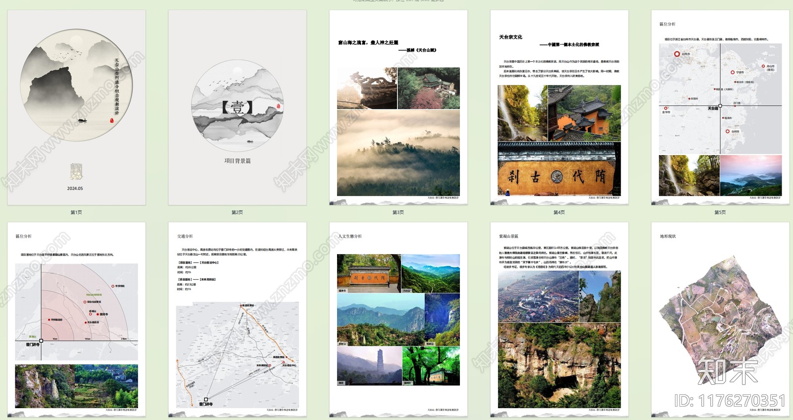Viewport: 793px width, 420px height.
Task: Click the 紫凝山景區 heading text
Action: coord(509,237)
